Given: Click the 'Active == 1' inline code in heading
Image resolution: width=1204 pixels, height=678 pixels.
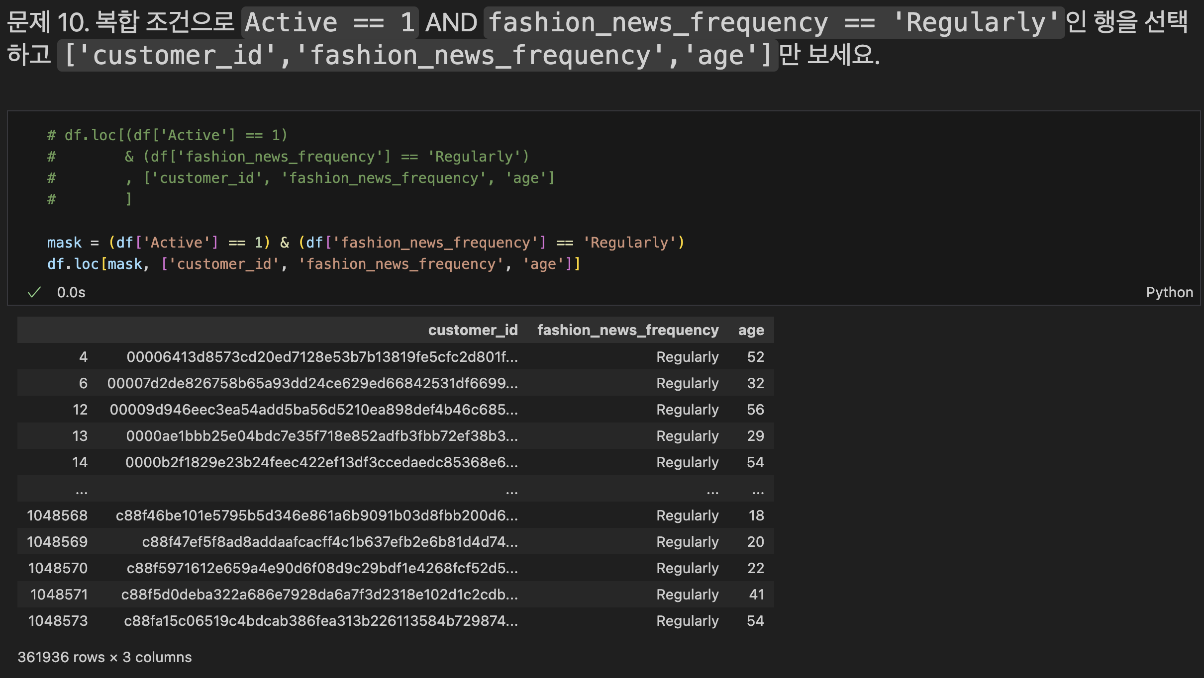Looking at the screenshot, I should tap(330, 23).
